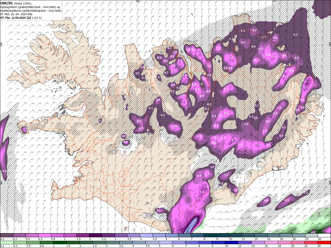
Task: Click the '4.5' label under the top legend row
Action: point(155,239)
